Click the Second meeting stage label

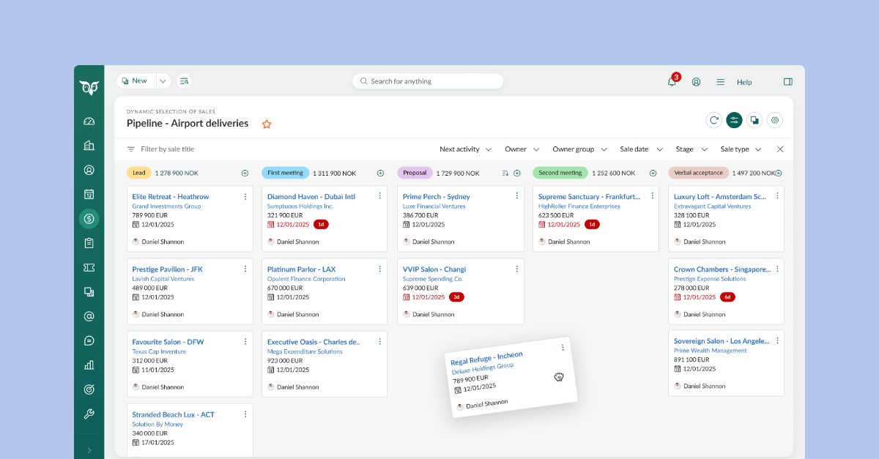560,173
